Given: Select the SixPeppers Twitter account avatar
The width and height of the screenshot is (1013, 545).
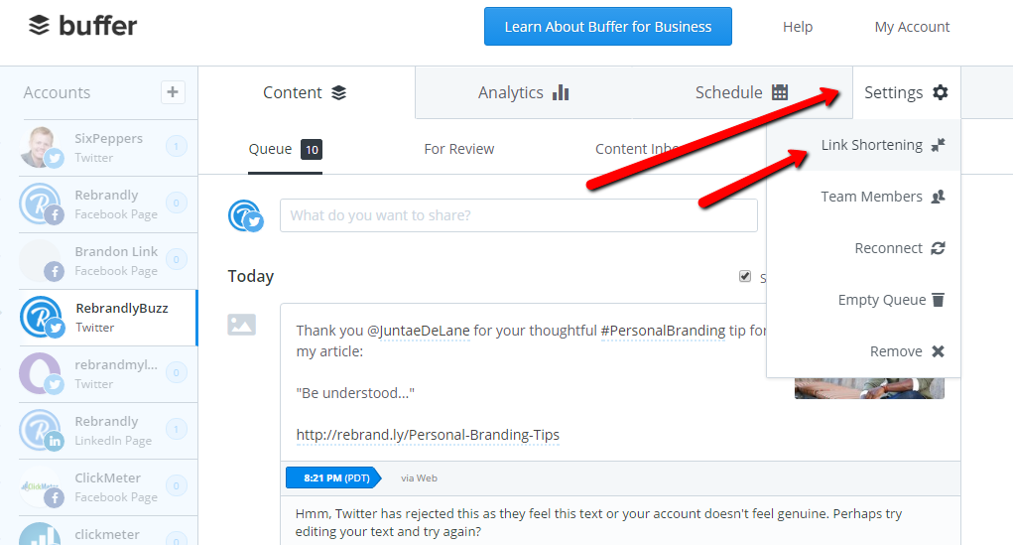Looking at the screenshot, I should [41, 147].
